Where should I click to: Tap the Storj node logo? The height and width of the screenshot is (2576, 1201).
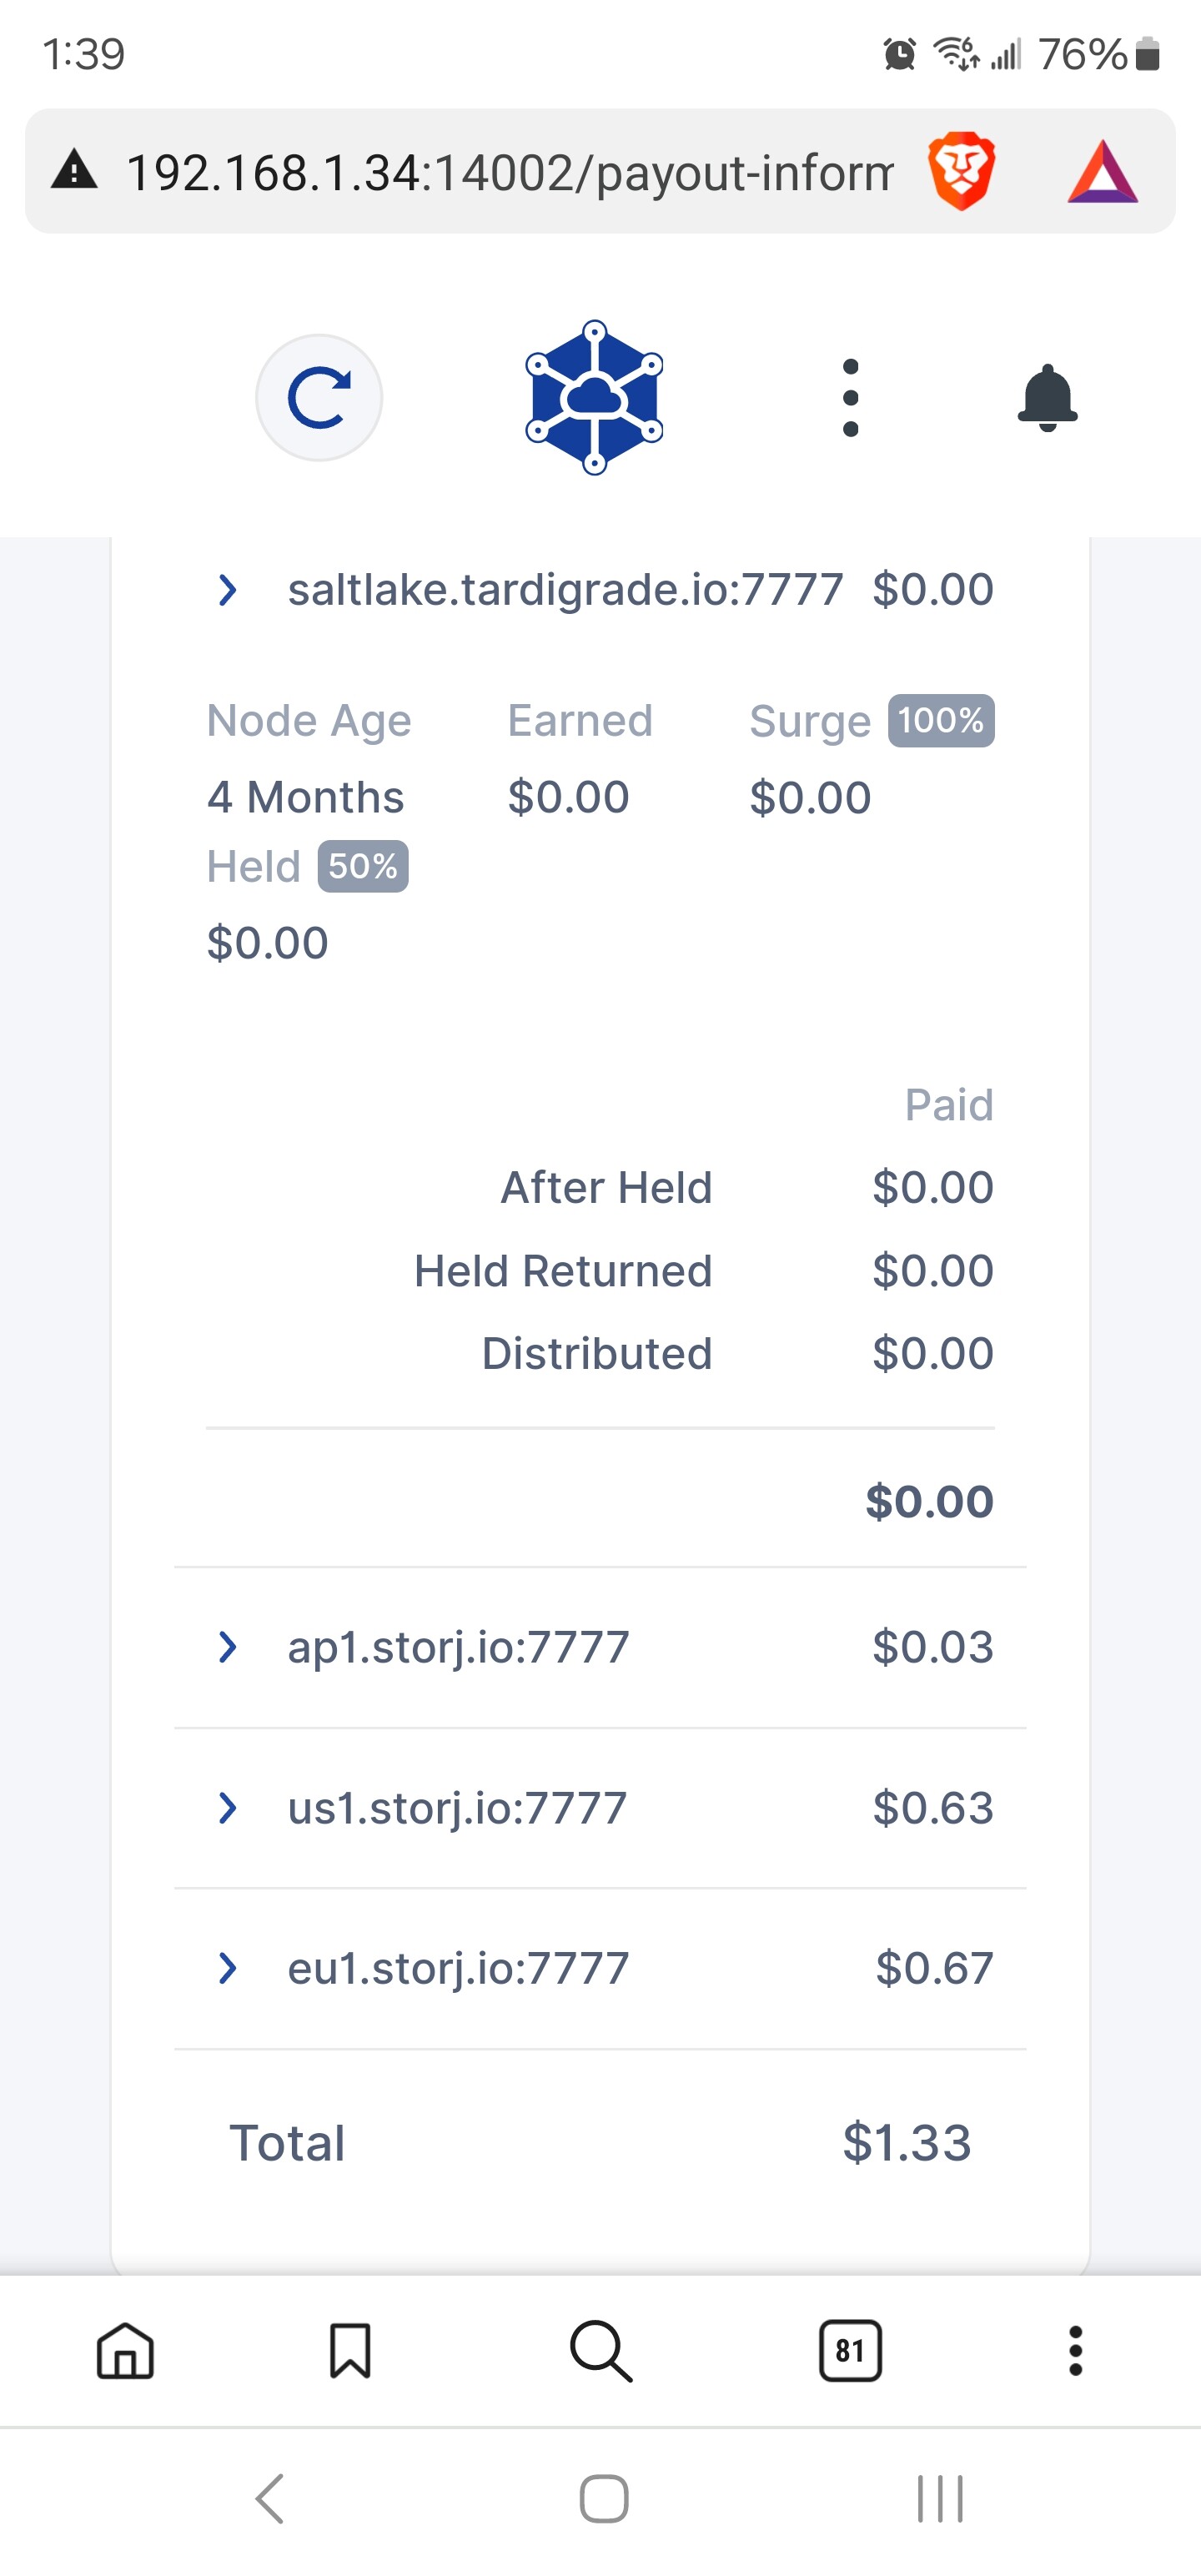(x=594, y=397)
